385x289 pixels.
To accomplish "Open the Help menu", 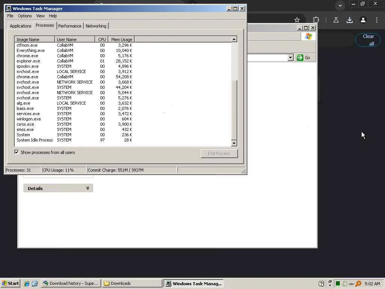I will (x=53, y=16).
